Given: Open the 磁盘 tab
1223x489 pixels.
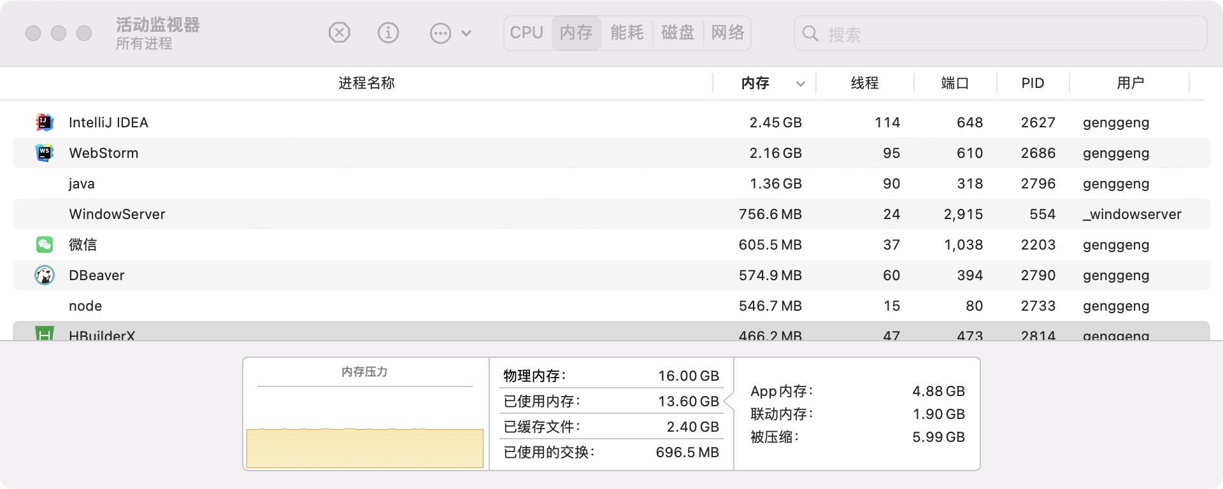Looking at the screenshot, I should click(678, 33).
